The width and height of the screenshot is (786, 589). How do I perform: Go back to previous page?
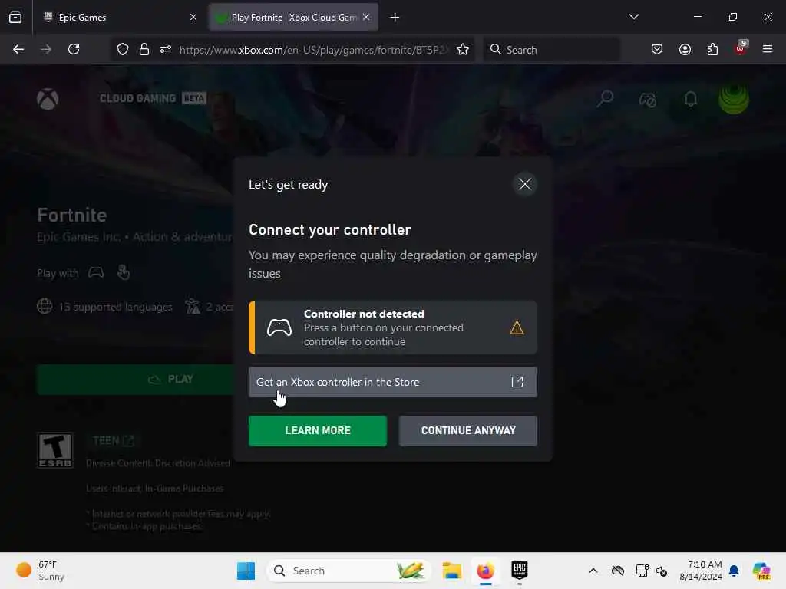coord(18,50)
